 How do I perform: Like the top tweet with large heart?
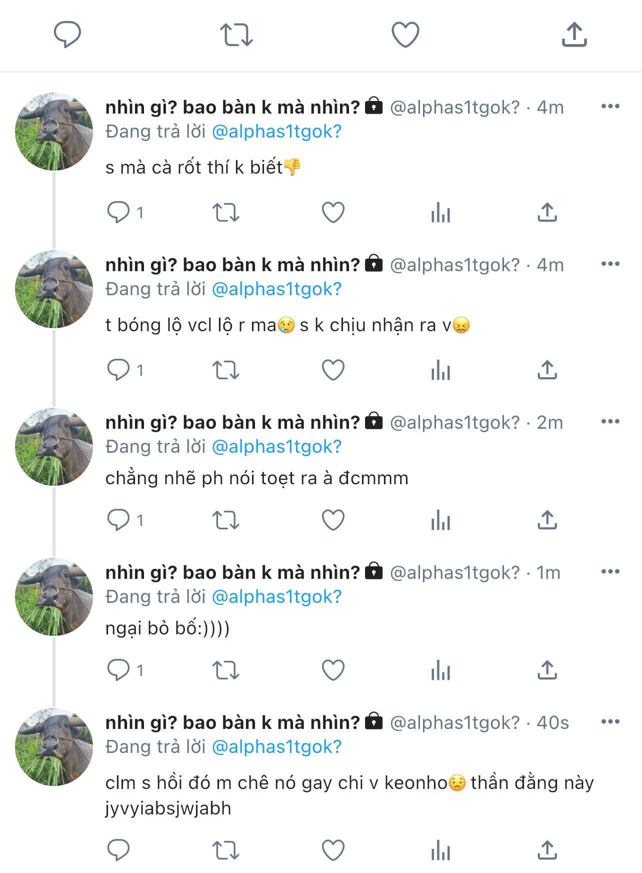(405, 35)
